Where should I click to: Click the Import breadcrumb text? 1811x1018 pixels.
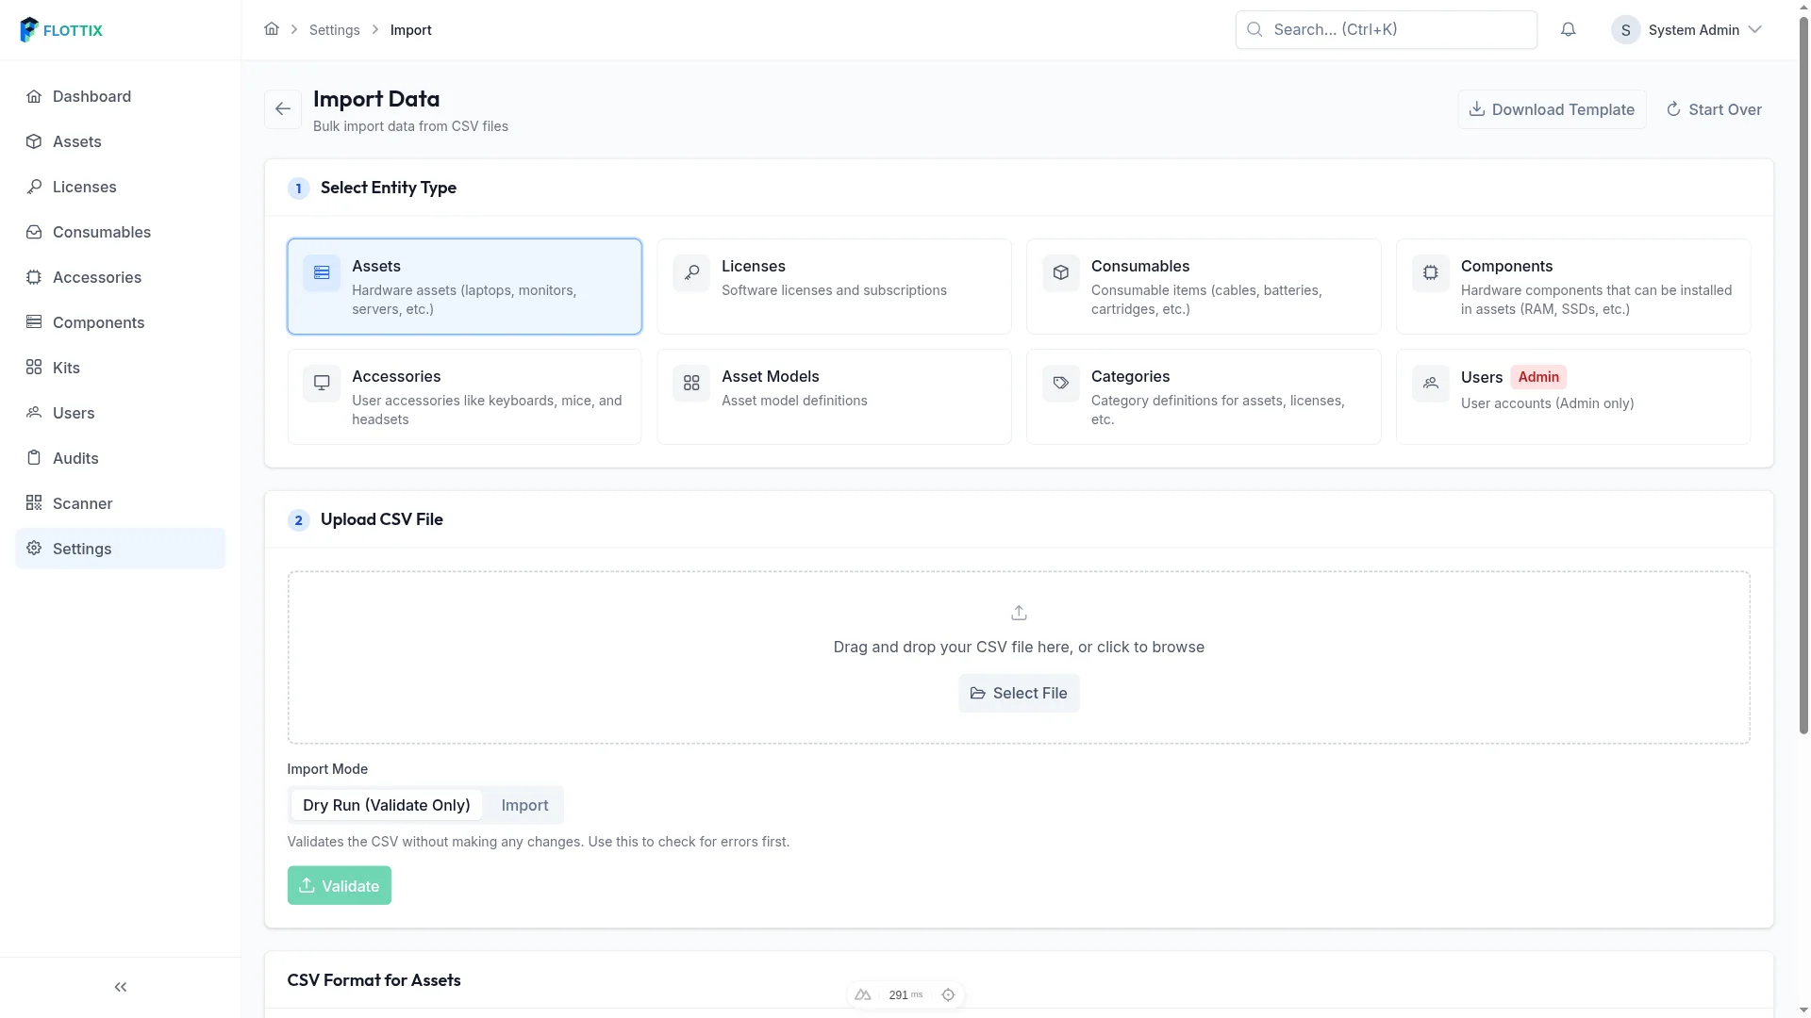pos(411,30)
